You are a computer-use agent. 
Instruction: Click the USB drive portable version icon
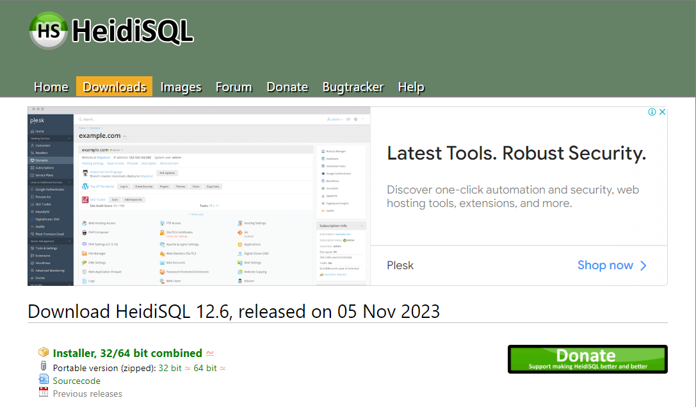point(44,366)
